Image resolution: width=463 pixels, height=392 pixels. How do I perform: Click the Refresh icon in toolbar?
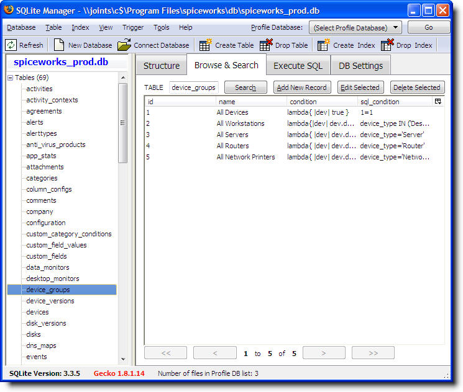pos(11,45)
